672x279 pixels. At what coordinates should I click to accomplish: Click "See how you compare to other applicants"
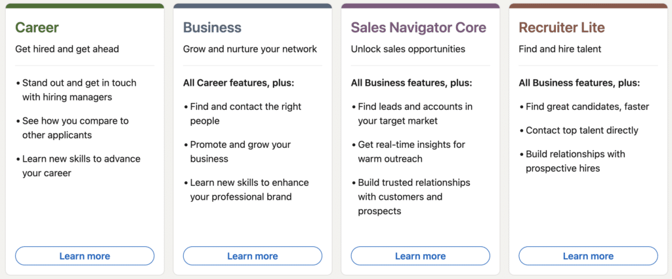click(x=75, y=128)
